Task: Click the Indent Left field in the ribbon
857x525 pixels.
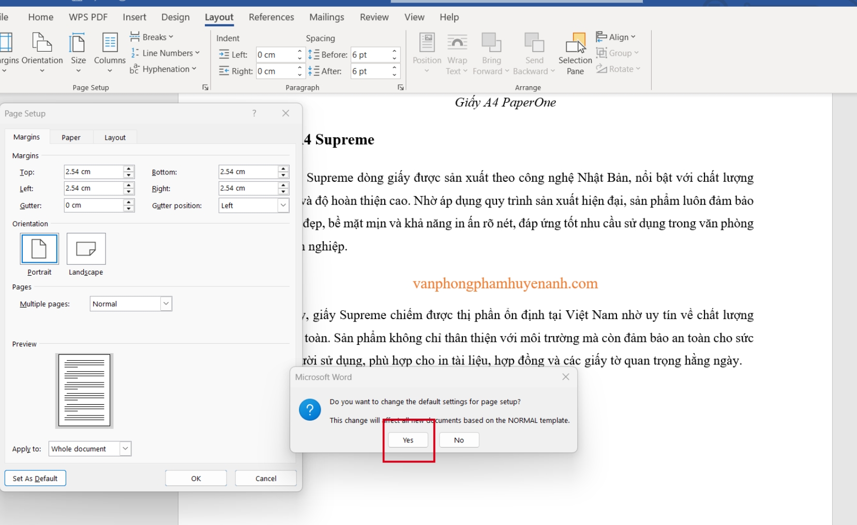Action: (x=276, y=55)
